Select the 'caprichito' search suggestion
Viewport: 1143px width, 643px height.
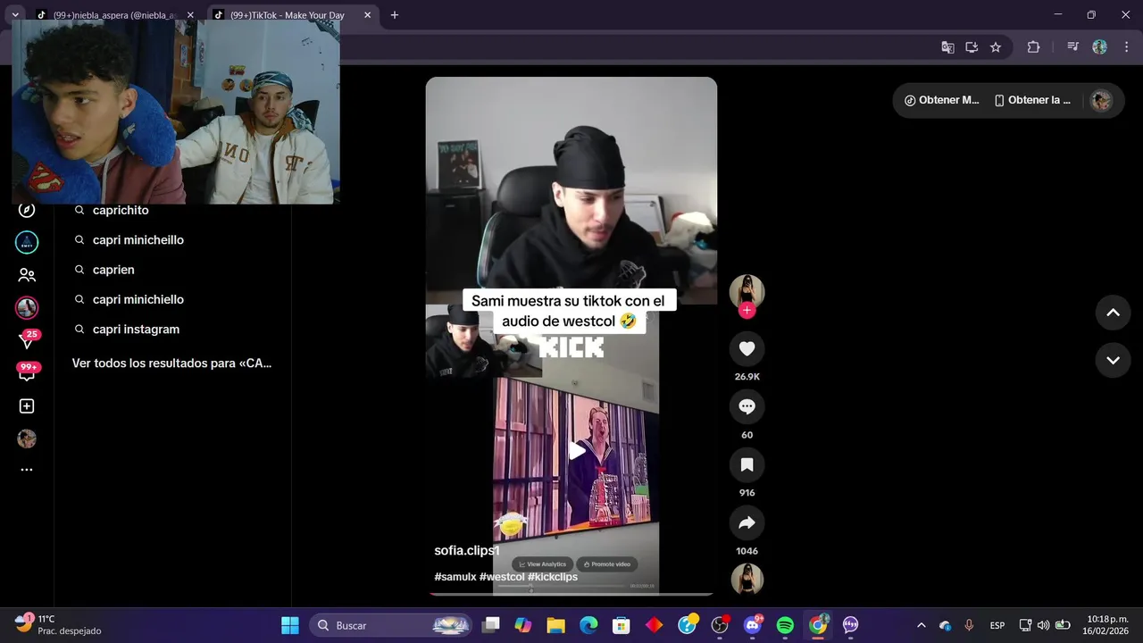tap(121, 211)
